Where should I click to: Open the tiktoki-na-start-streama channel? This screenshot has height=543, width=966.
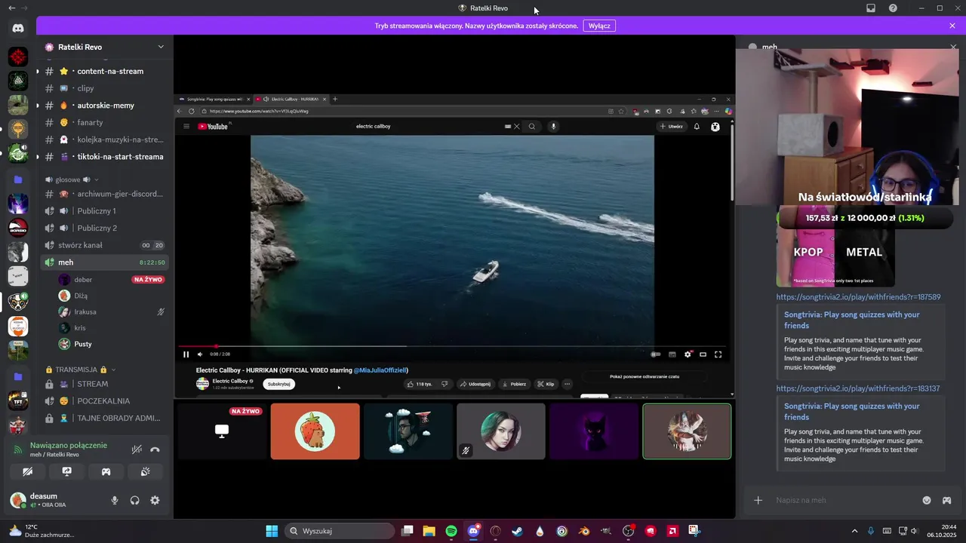(104, 157)
